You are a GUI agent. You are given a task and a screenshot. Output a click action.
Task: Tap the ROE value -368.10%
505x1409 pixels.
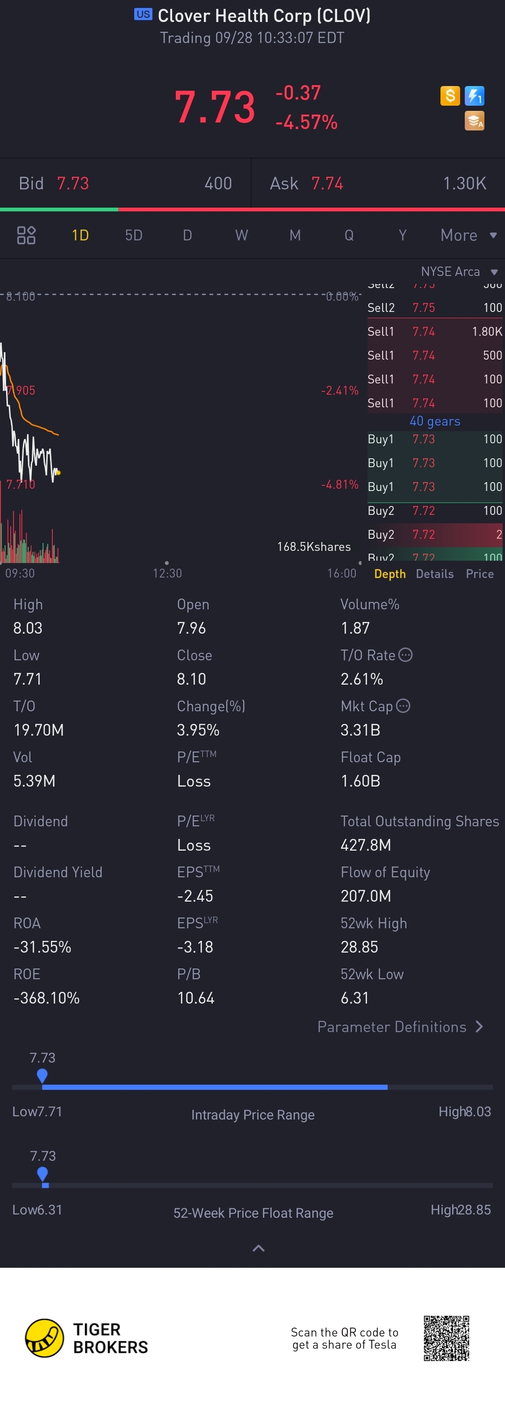[46, 997]
